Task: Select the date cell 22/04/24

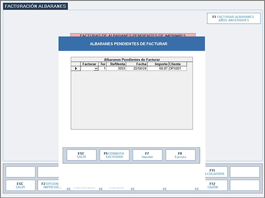Action: [x=137, y=69]
